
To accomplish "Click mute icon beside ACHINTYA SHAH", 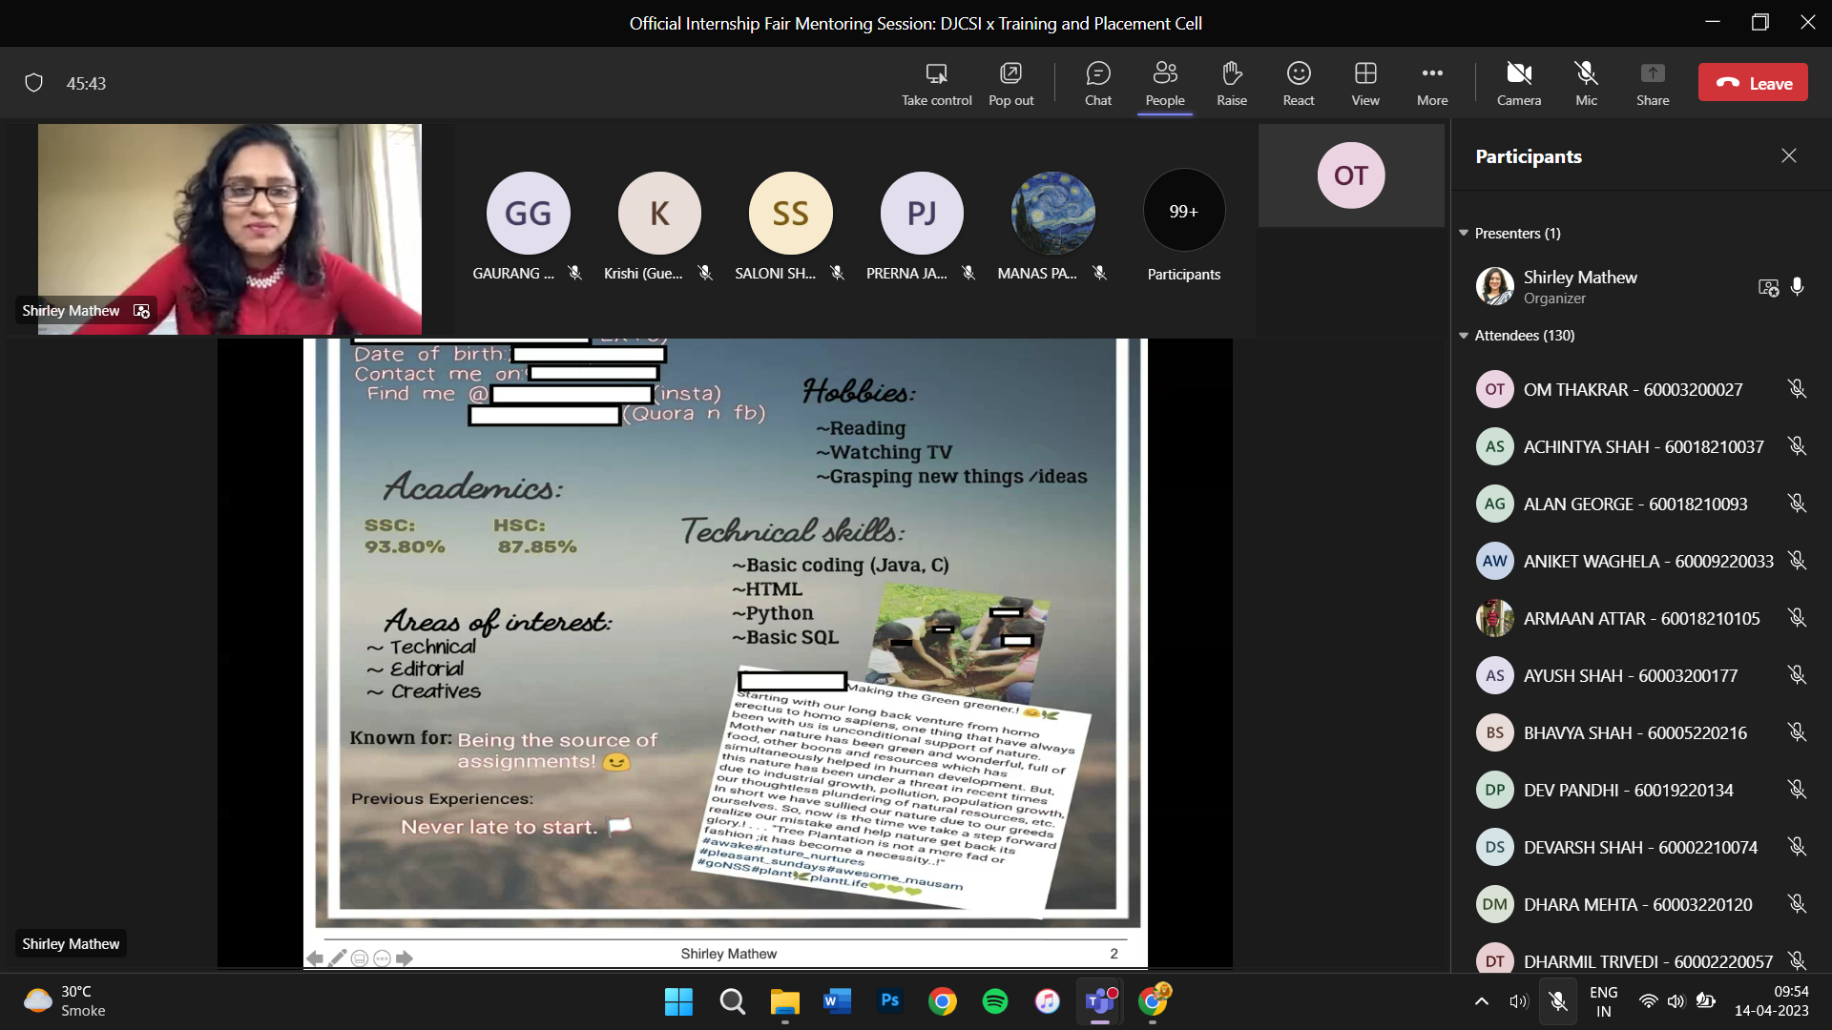I will point(1798,446).
